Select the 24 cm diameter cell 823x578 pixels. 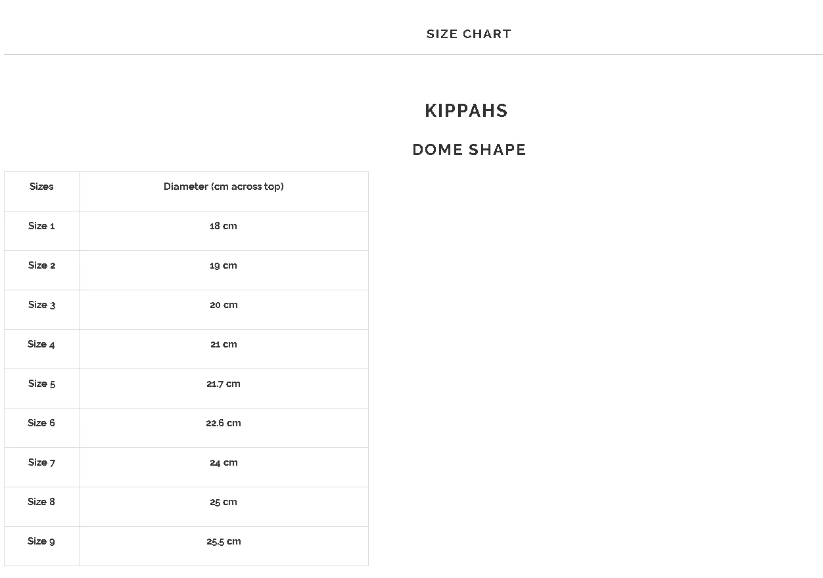(223, 462)
